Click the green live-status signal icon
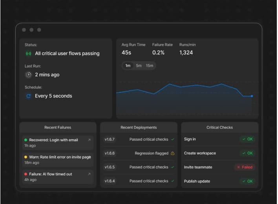Image resolution: width=278 pixels, height=204 pixels. 28,53
